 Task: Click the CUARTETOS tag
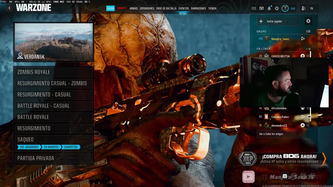(71, 147)
